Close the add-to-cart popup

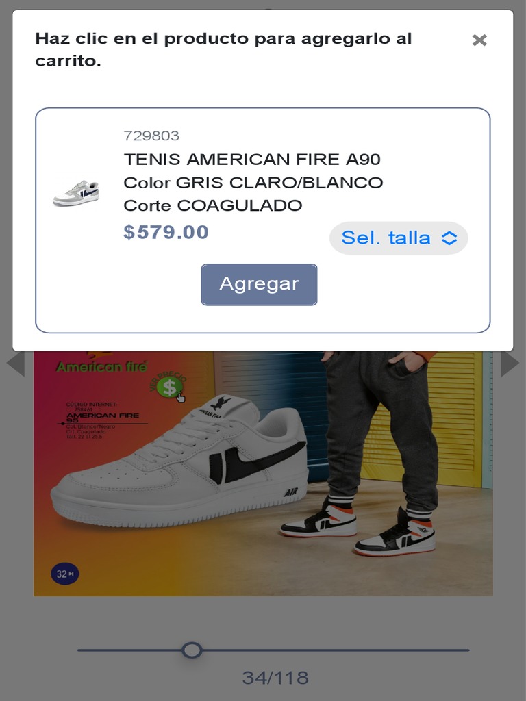point(479,40)
